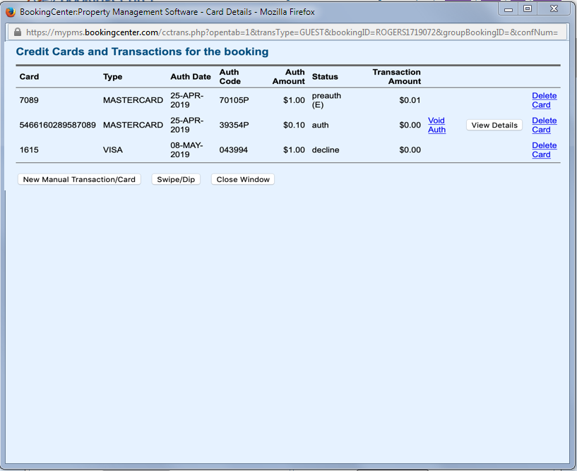Select card number 1615 cell

pyautogui.click(x=29, y=150)
